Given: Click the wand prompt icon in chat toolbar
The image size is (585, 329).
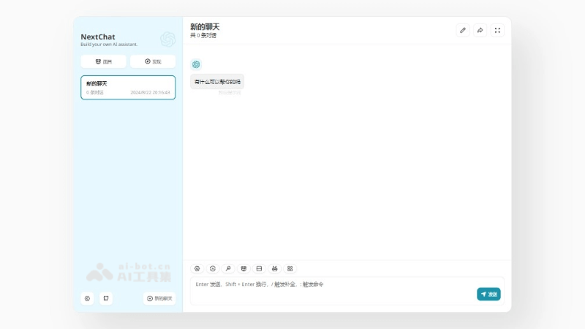Looking at the screenshot, I should 228,268.
